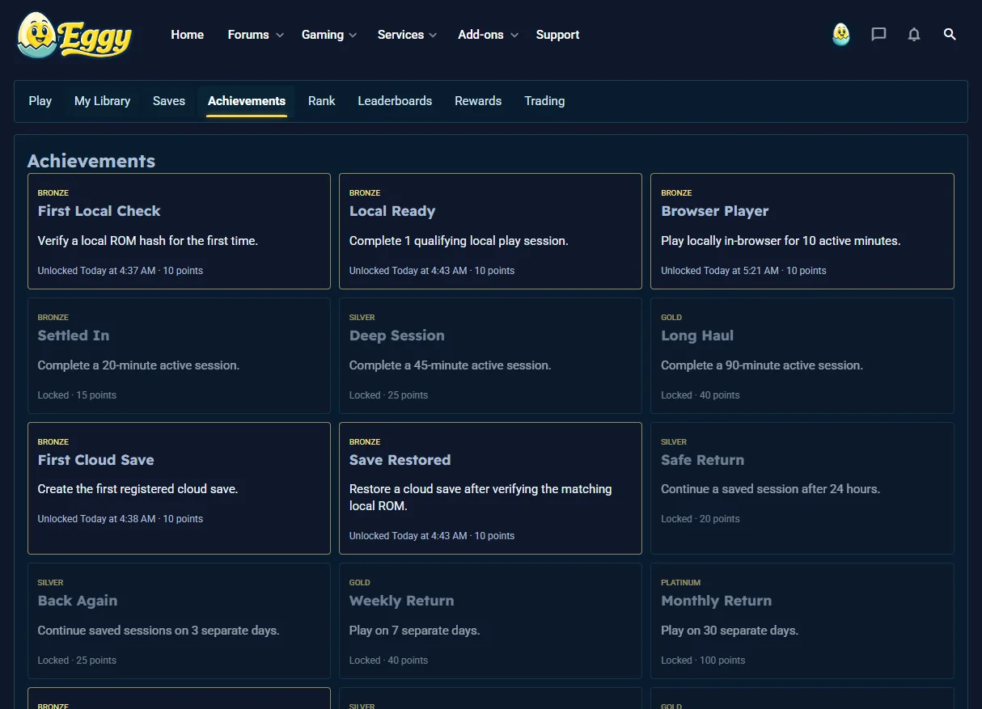This screenshot has height=709, width=982.
Task: Open the Rewards tab
Action: click(x=478, y=101)
